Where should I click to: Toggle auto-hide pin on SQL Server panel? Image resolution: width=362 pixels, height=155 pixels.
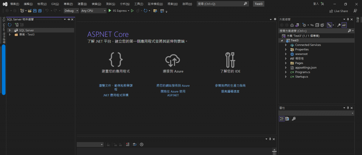pos(69,19)
